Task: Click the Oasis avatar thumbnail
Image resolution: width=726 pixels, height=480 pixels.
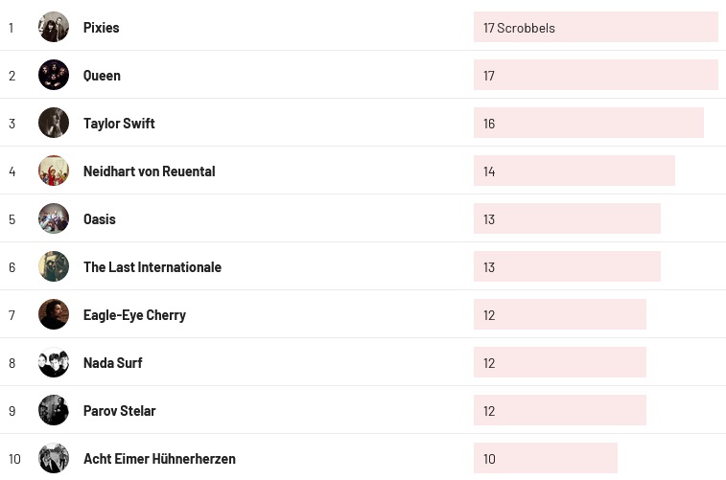Action: [54, 218]
